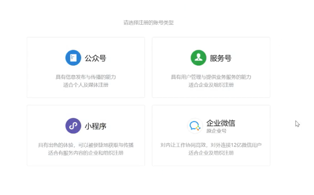Click the heading 请选择注册的账号类型

(x=148, y=23)
